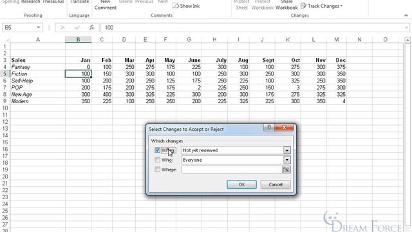Screen dimensions: 412x232
Task: Click the Jan column heading cell
Action: [x=79, y=60]
